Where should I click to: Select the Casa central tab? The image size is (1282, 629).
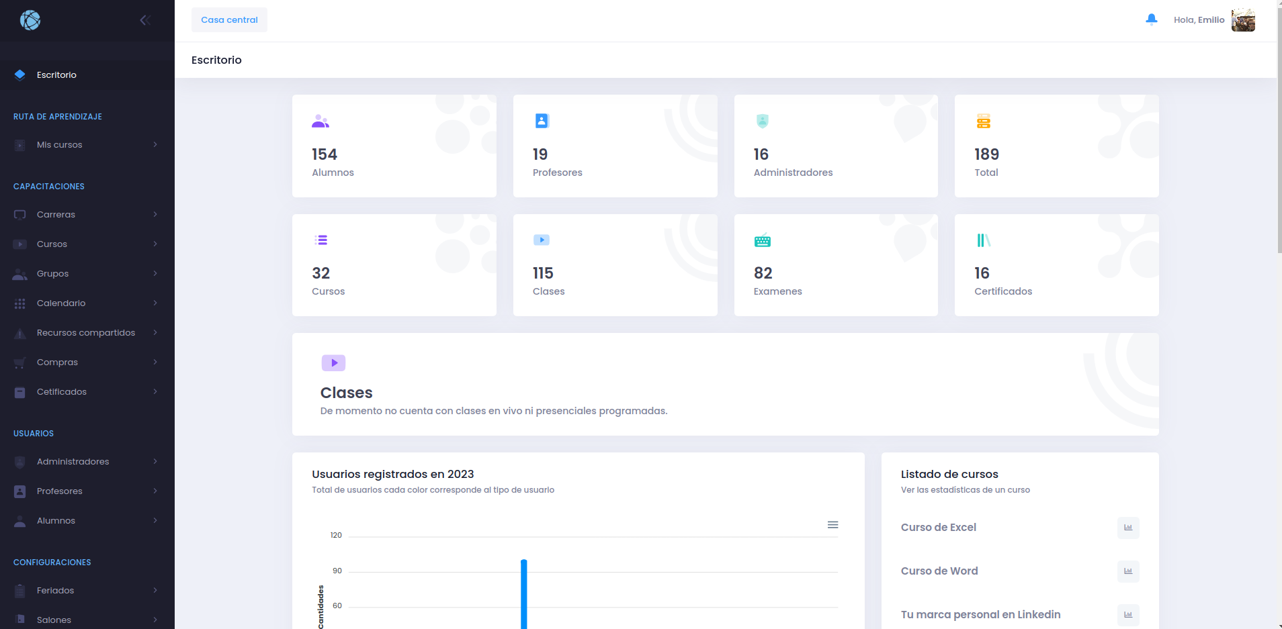pos(228,19)
